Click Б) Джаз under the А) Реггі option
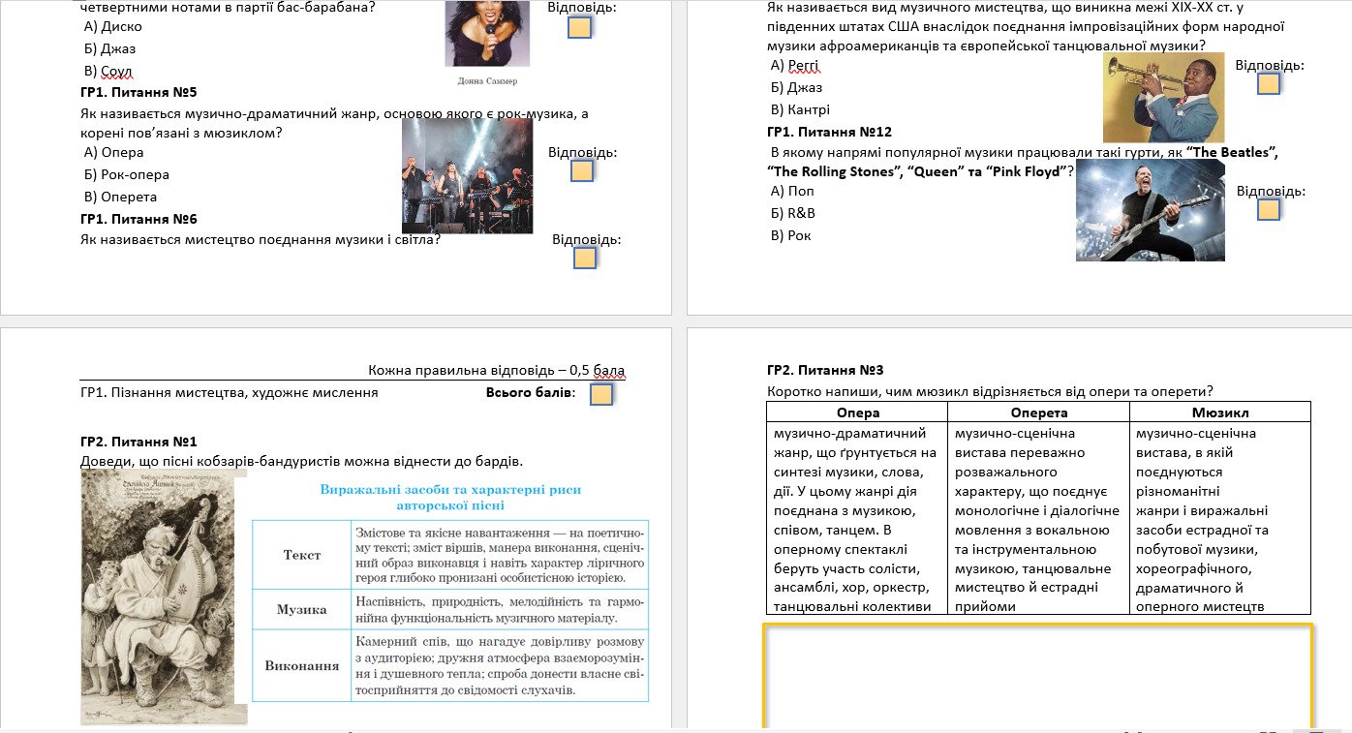1352x733 pixels. click(796, 87)
